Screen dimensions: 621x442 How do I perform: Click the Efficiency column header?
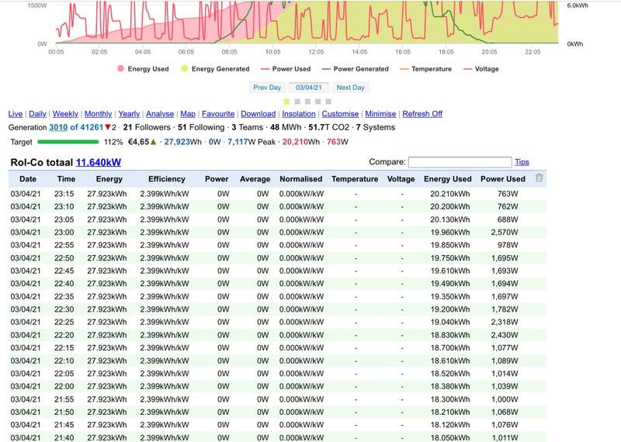(x=167, y=179)
